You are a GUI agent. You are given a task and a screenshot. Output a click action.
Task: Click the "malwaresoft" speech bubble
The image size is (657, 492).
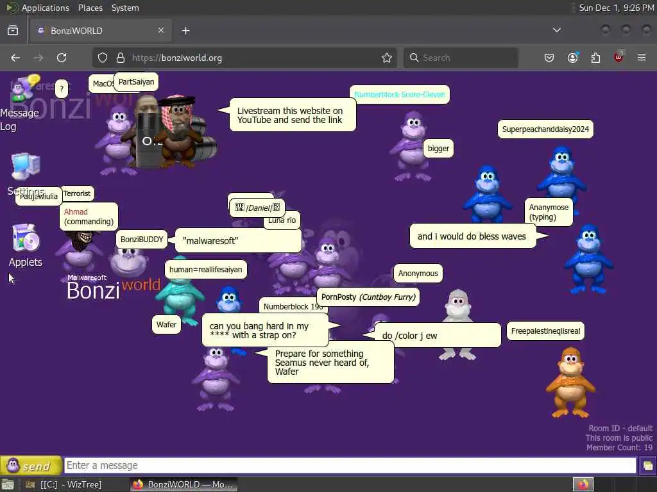[238, 241]
